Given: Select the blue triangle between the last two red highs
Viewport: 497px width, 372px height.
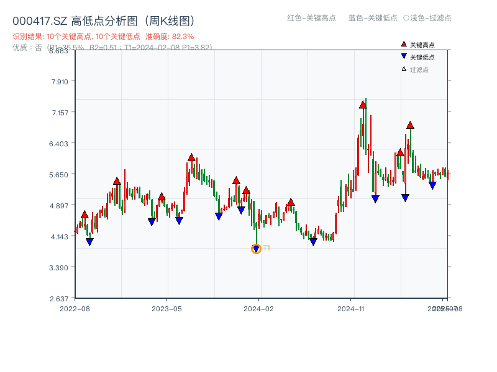Looking at the screenshot, I should (x=405, y=198).
